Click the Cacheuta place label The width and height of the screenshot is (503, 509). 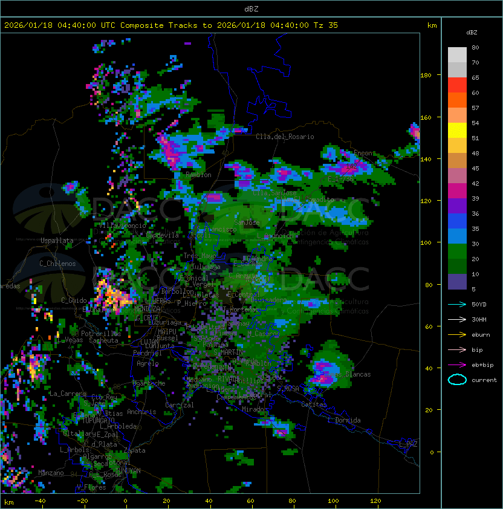[103, 340]
